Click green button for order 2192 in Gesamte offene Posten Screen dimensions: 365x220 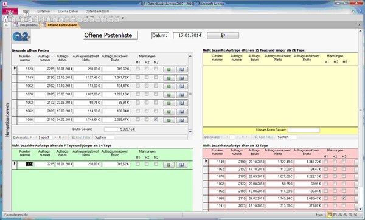(169, 86)
